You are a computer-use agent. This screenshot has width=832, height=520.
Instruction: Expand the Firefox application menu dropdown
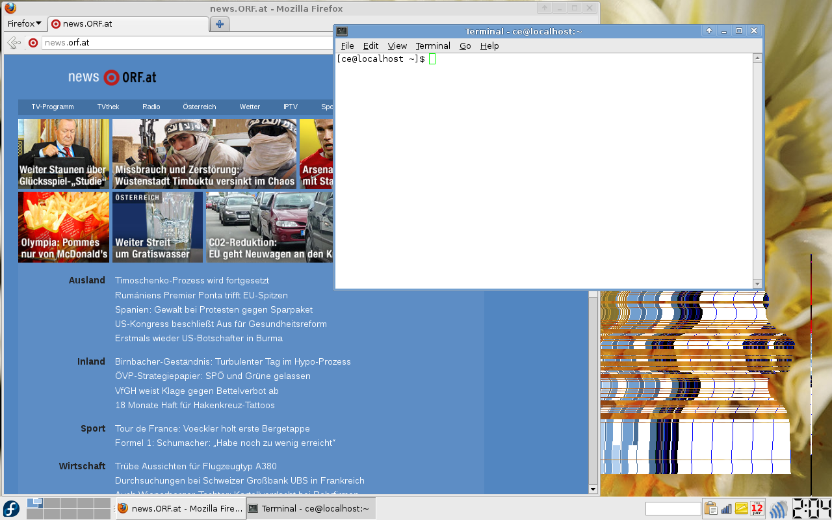(x=24, y=23)
